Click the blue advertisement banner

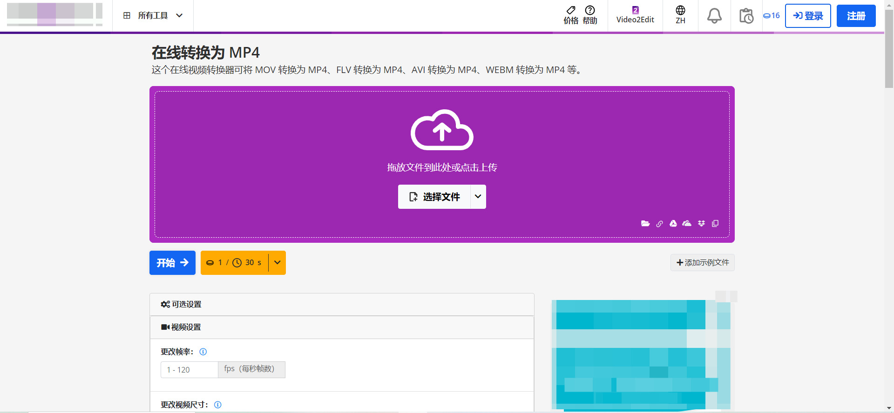[642, 355]
